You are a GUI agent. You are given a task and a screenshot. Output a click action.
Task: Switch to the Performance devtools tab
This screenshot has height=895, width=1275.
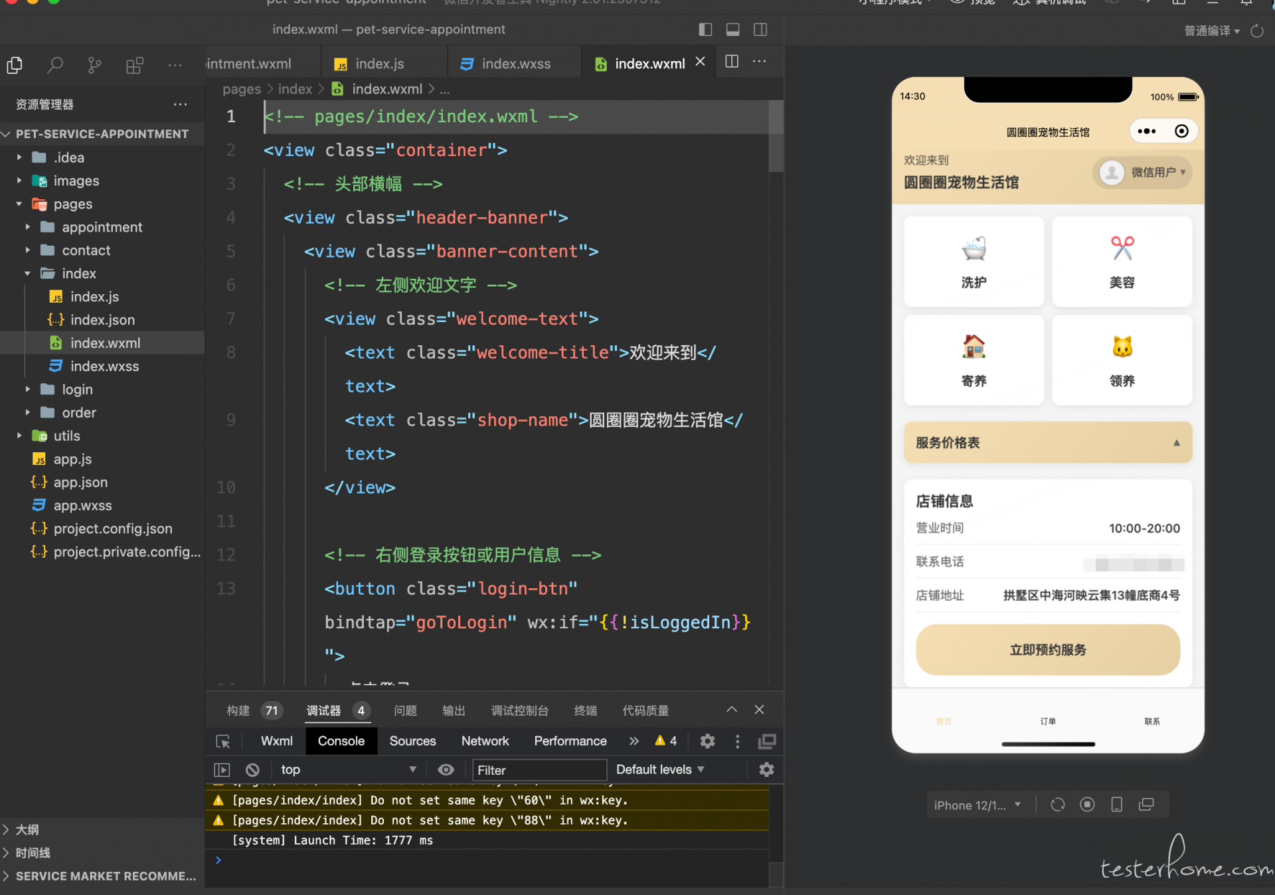click(570, 741)
